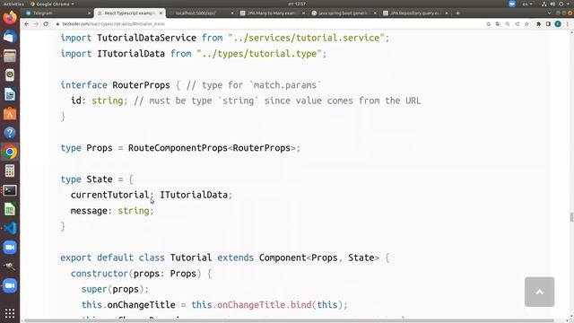The width and height of the screenshot is (574, 323).
Task: Reload the page with the refresh icon
Action: 46,24
